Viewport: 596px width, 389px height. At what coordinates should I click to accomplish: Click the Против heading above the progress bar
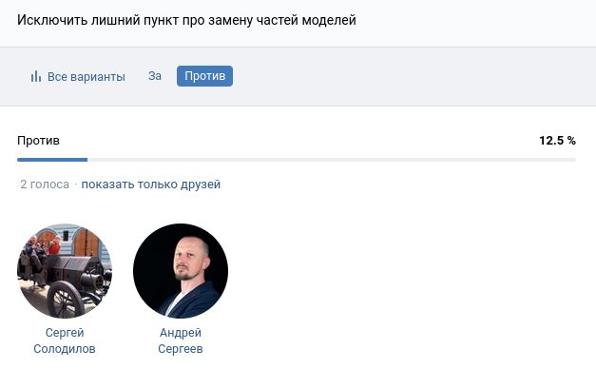click(x=38, y=141)
